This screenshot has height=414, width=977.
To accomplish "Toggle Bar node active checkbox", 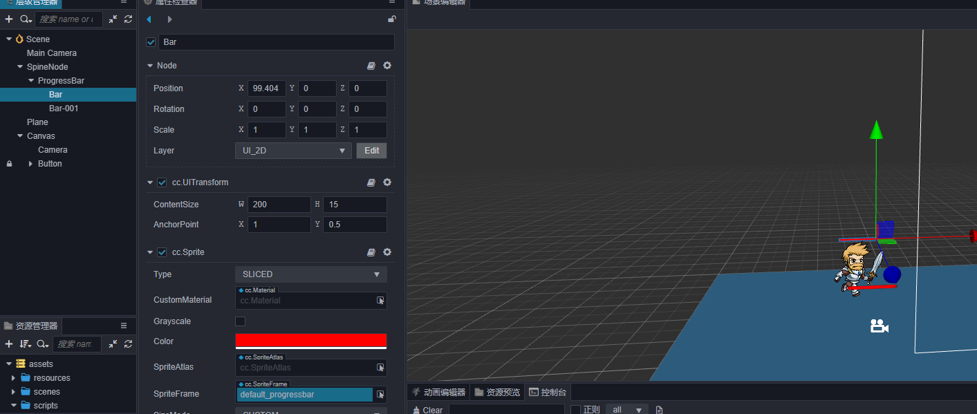I will (151, 42).
